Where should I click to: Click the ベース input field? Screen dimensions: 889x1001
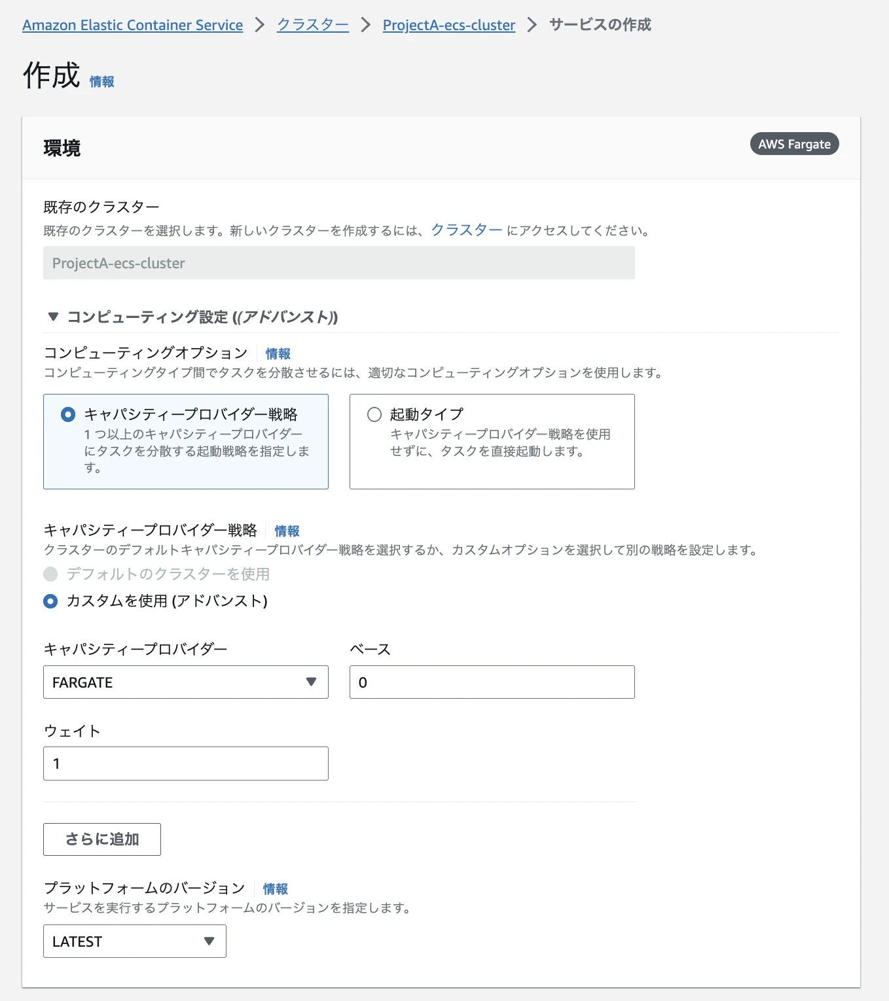(x=492, y=682)
